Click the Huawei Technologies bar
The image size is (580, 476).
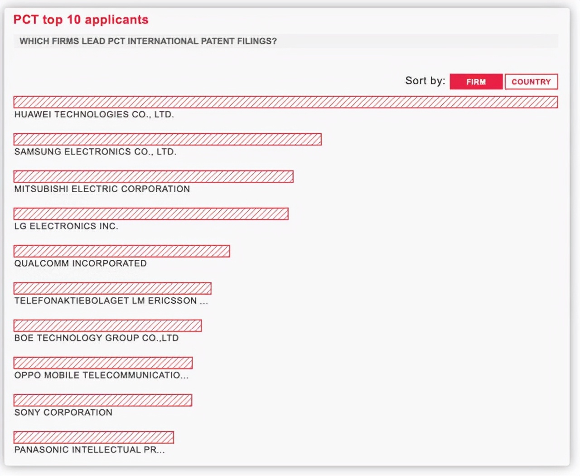click(x=285, y=102)
